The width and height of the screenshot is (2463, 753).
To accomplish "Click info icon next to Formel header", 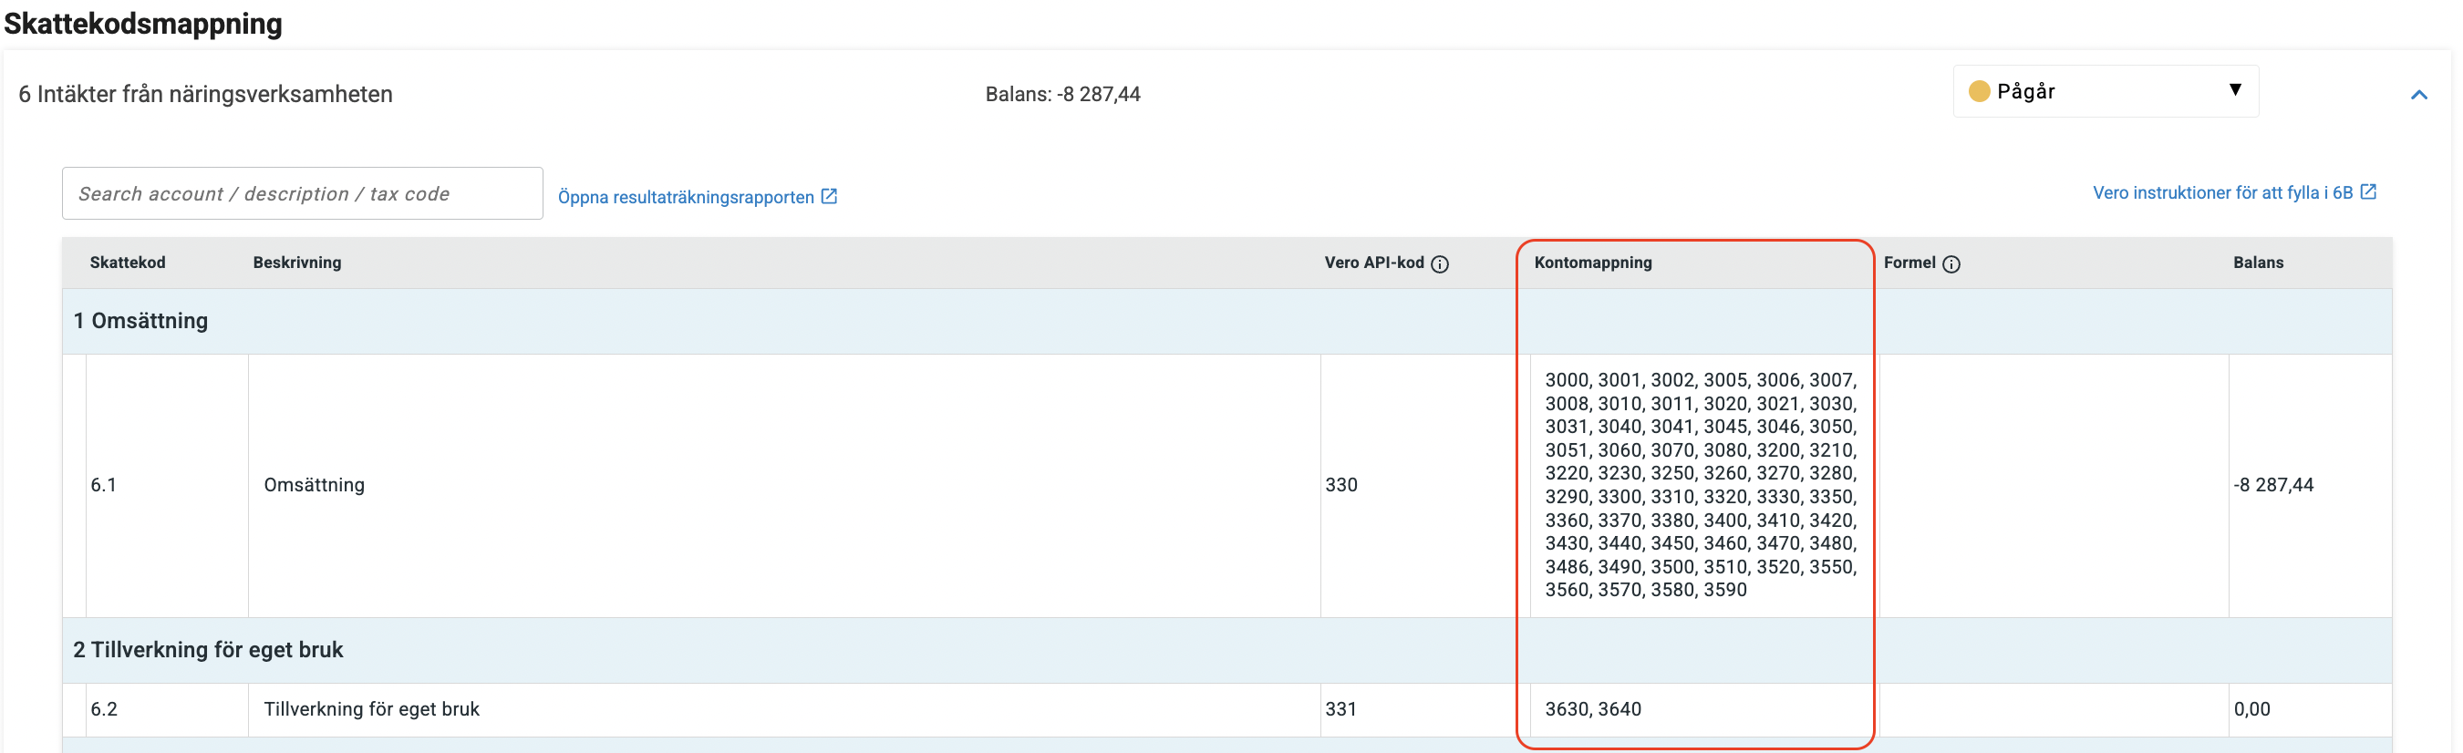I will click(1951, 263).
